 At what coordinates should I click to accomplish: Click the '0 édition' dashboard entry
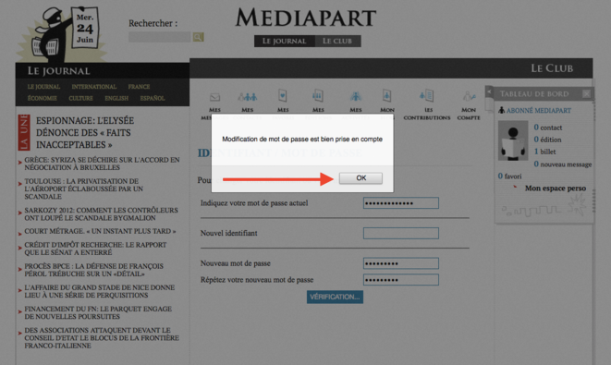click(547, 140)
